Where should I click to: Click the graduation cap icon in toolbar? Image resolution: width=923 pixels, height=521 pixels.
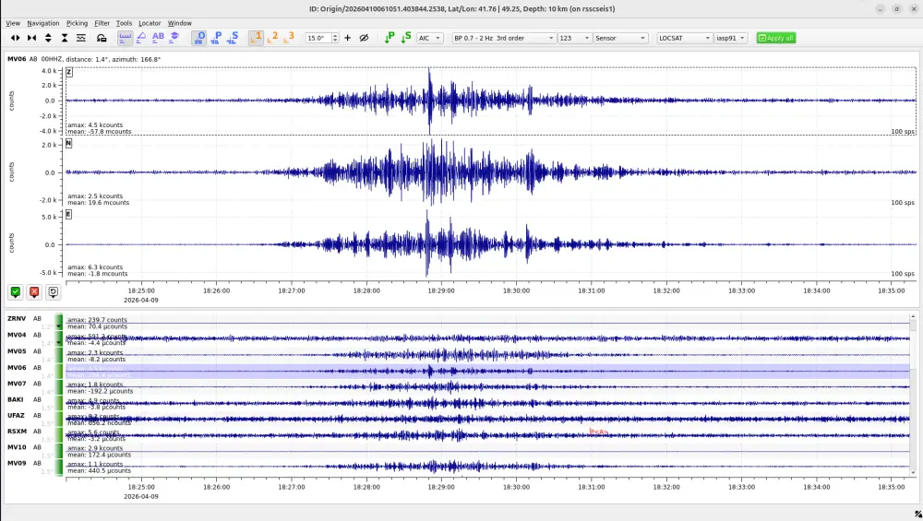174,38
